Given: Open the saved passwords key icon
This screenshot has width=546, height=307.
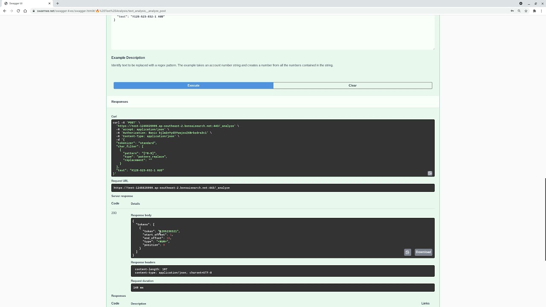Looking at the screenshot, I should click(x=512, y=11).
